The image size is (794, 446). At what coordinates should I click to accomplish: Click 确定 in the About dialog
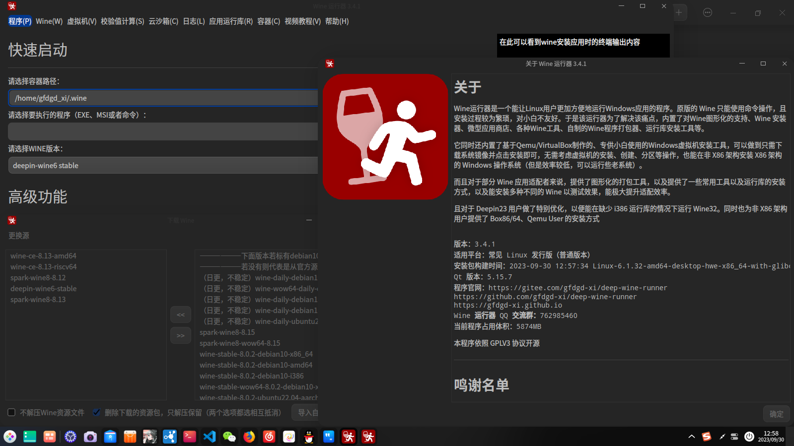[x=776, y=414]
